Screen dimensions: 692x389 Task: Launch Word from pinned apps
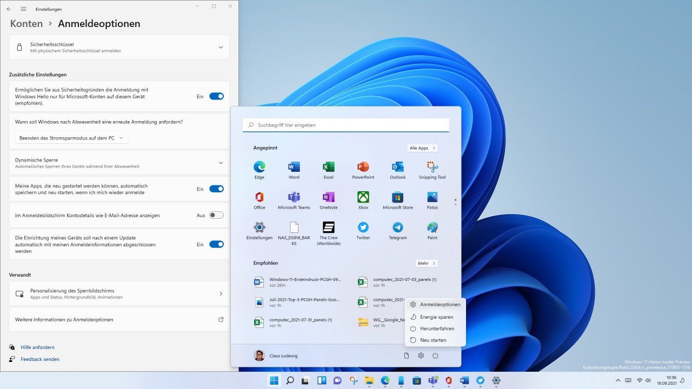tap(294, 170)
